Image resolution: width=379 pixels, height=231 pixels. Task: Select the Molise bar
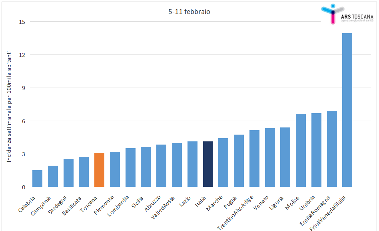coord(301,151)
